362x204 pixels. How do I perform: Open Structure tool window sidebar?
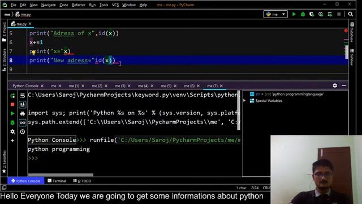click(4, 59)
